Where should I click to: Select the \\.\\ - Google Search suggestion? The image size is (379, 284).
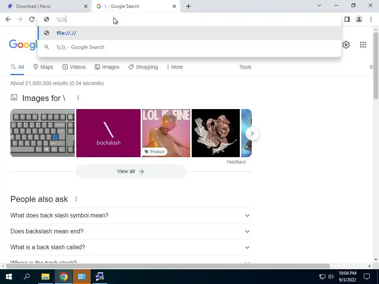(189, 47)
